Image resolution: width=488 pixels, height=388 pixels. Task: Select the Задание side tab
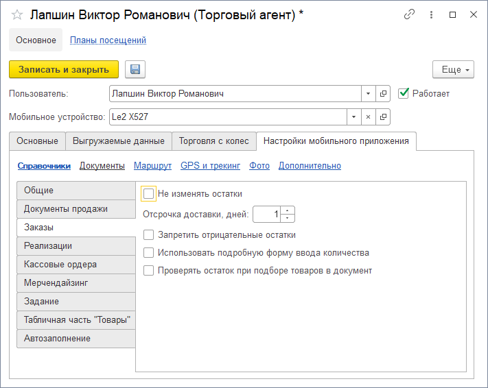coord(76,301)
